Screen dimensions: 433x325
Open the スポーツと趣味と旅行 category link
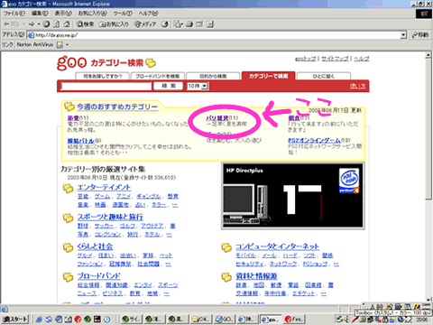(x=110, y=217)
